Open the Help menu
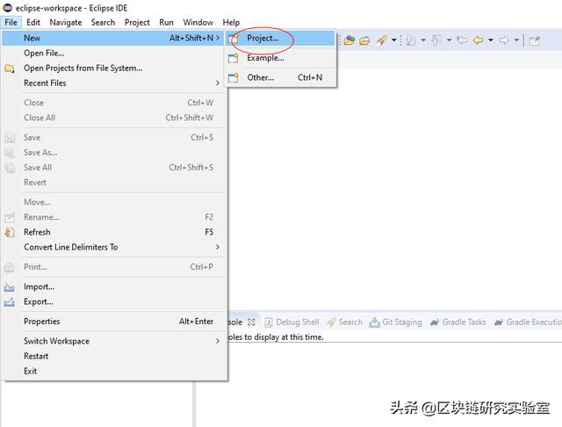 (x=231, y=23)
